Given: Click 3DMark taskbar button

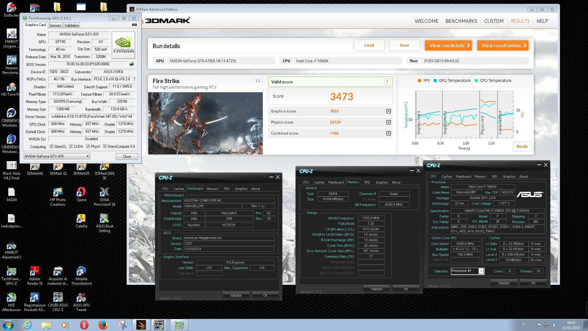Looking at the screenshot, I should point(141,325).
